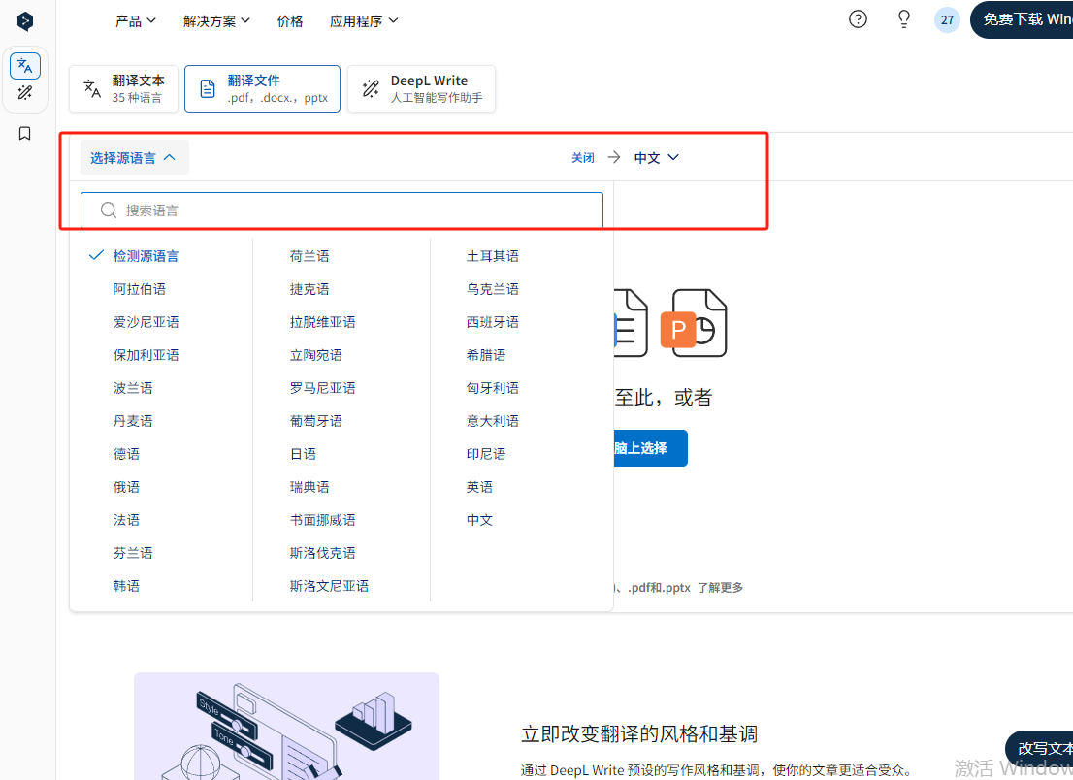The image size is (1073, 780).
Task: Select 瑞典语 as source language
Action: 309,486
